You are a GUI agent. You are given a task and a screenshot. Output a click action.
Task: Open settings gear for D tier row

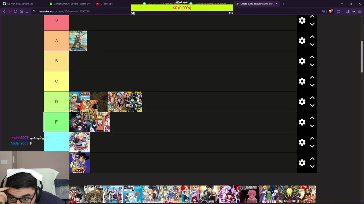coord(302,102)
